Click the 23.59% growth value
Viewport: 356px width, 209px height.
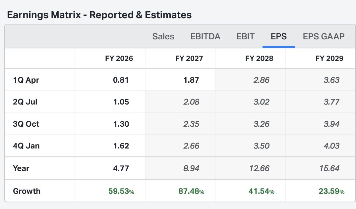pos(331,191)
